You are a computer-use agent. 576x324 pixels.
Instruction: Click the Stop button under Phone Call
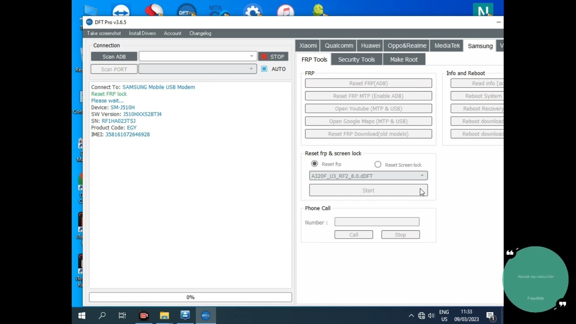click(x=400, y=234)
